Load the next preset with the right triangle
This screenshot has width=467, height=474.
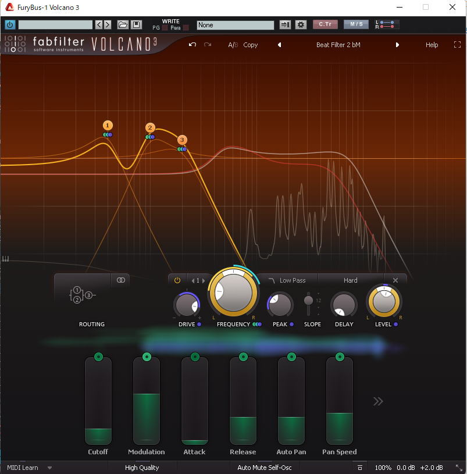[397, 45]
